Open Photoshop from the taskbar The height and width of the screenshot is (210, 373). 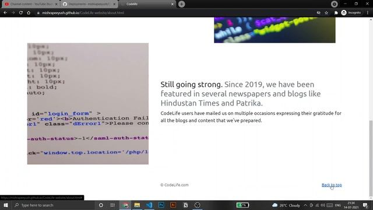click(161, 205)
